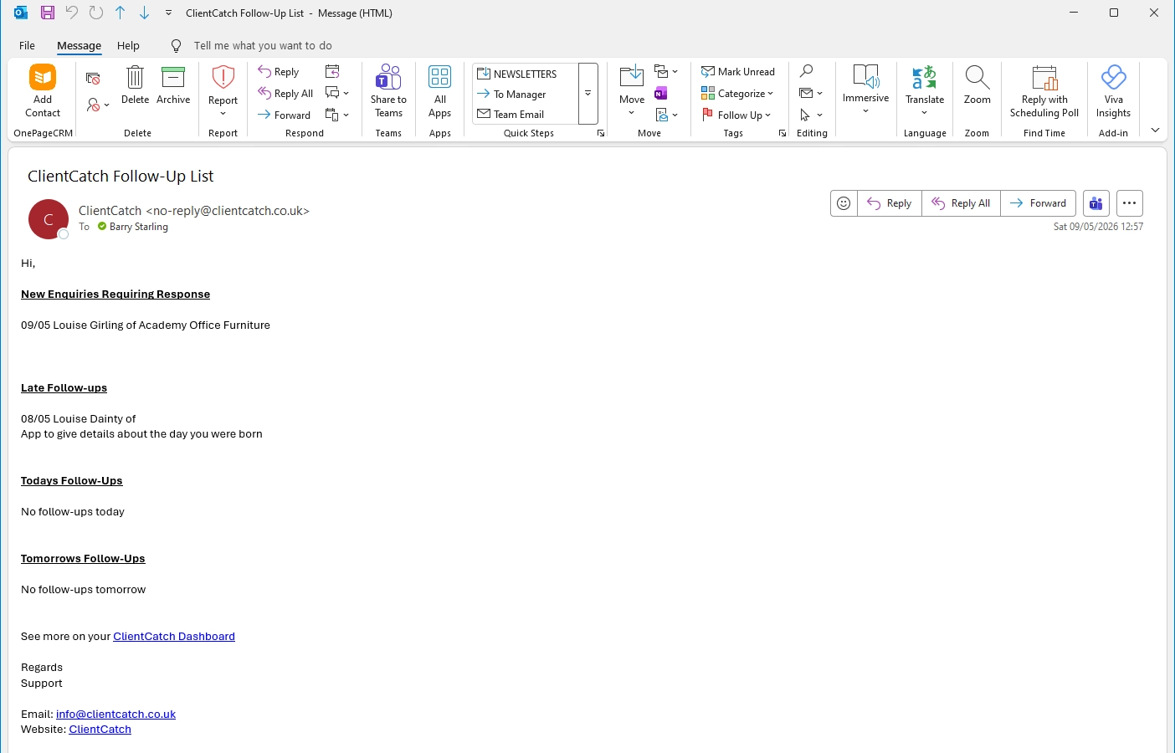
Task: Open the Select cursor dropdown
Action: tap(811, 115)
